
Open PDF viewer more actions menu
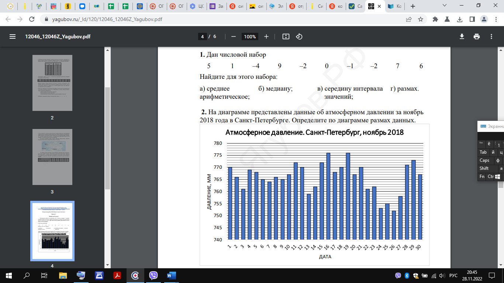491,36
